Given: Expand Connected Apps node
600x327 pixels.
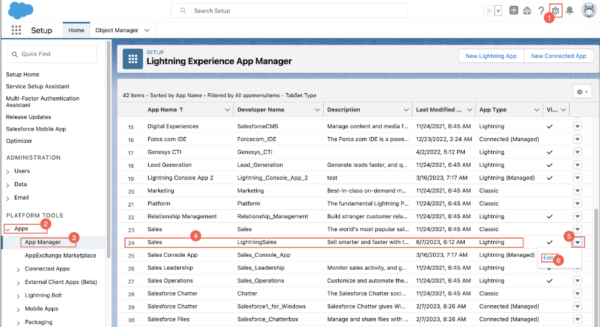Looking at the screenshot, I should coord(18,270).
